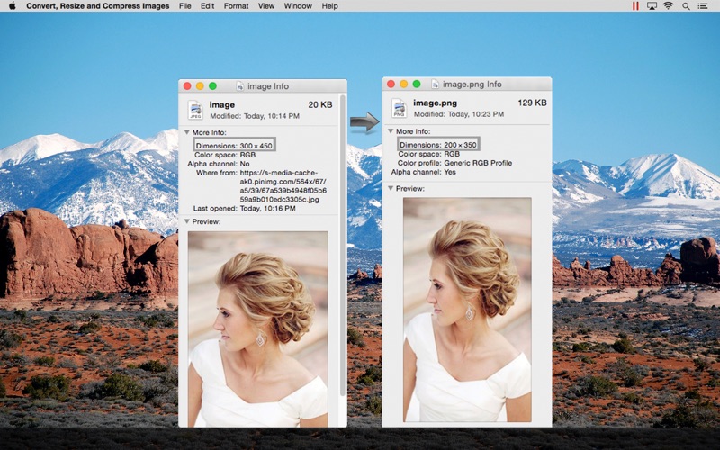This screenshot has height=450, width=720.
Task: Open Notification Center list icon
Action: (706, 6)
